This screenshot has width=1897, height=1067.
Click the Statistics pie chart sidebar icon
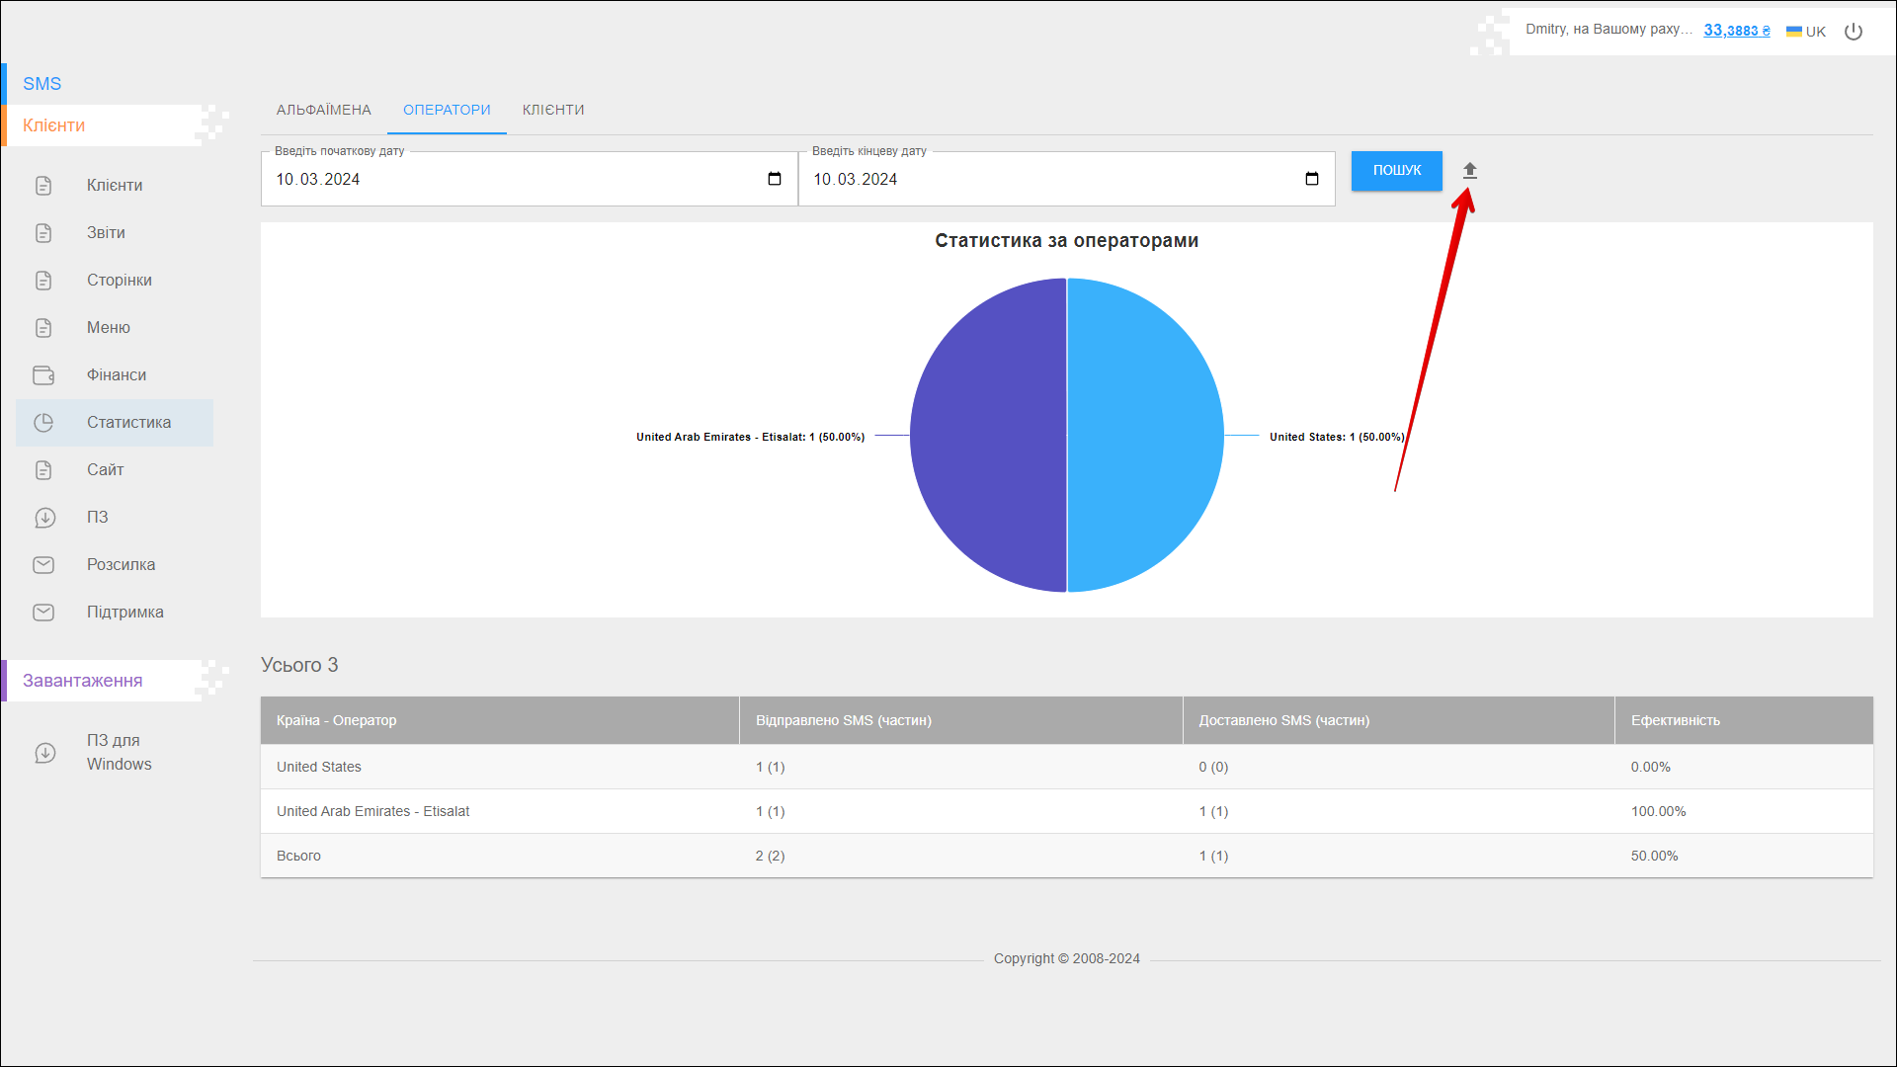coord(43,423)
